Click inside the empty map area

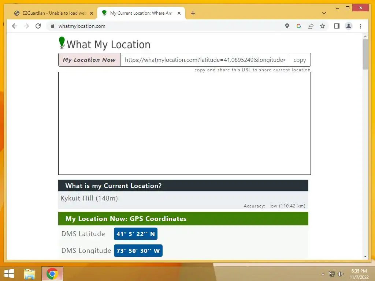point(185,123)
